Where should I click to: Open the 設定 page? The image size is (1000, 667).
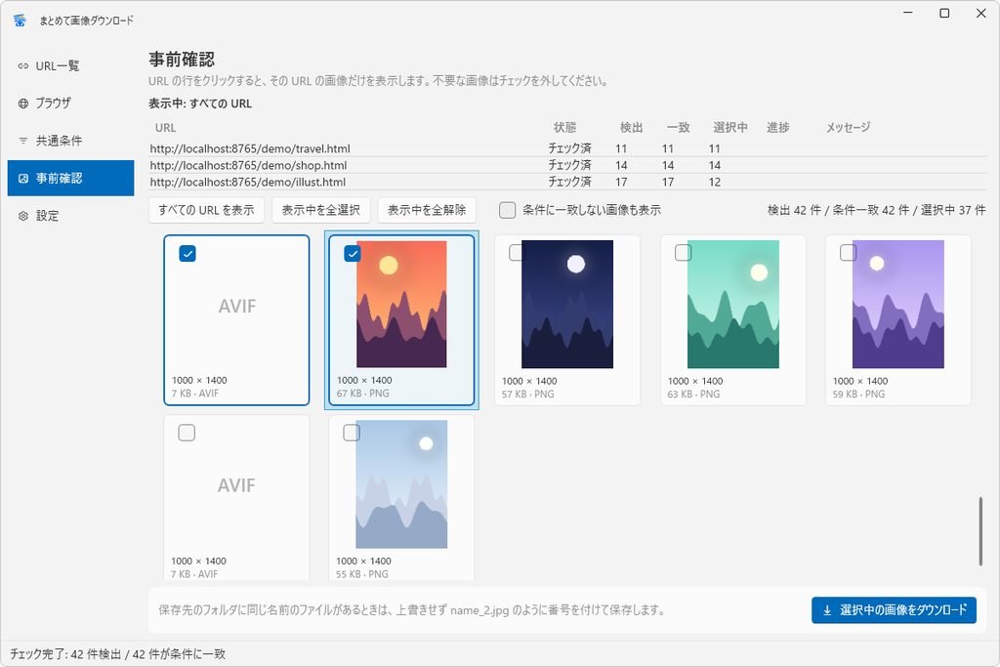(x=70, y=216)
